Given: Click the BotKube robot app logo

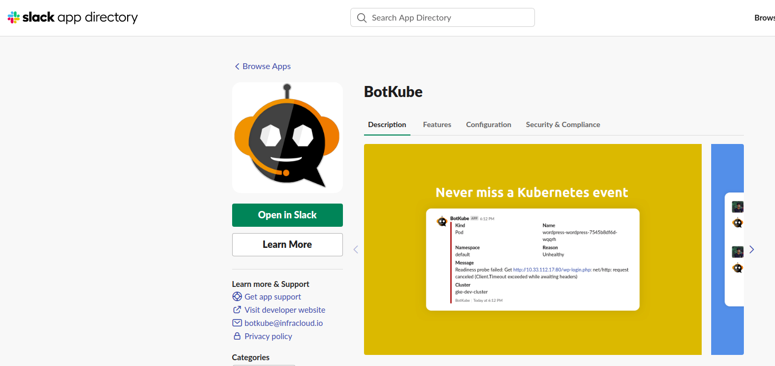Looking at the screenshot, I should (x=288, y=138).
